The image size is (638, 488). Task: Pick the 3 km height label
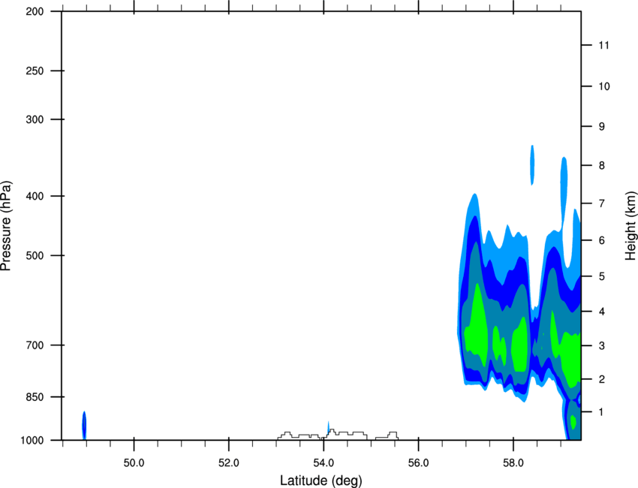602,346
